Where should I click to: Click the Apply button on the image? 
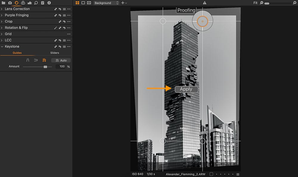(x=186, y=89)
